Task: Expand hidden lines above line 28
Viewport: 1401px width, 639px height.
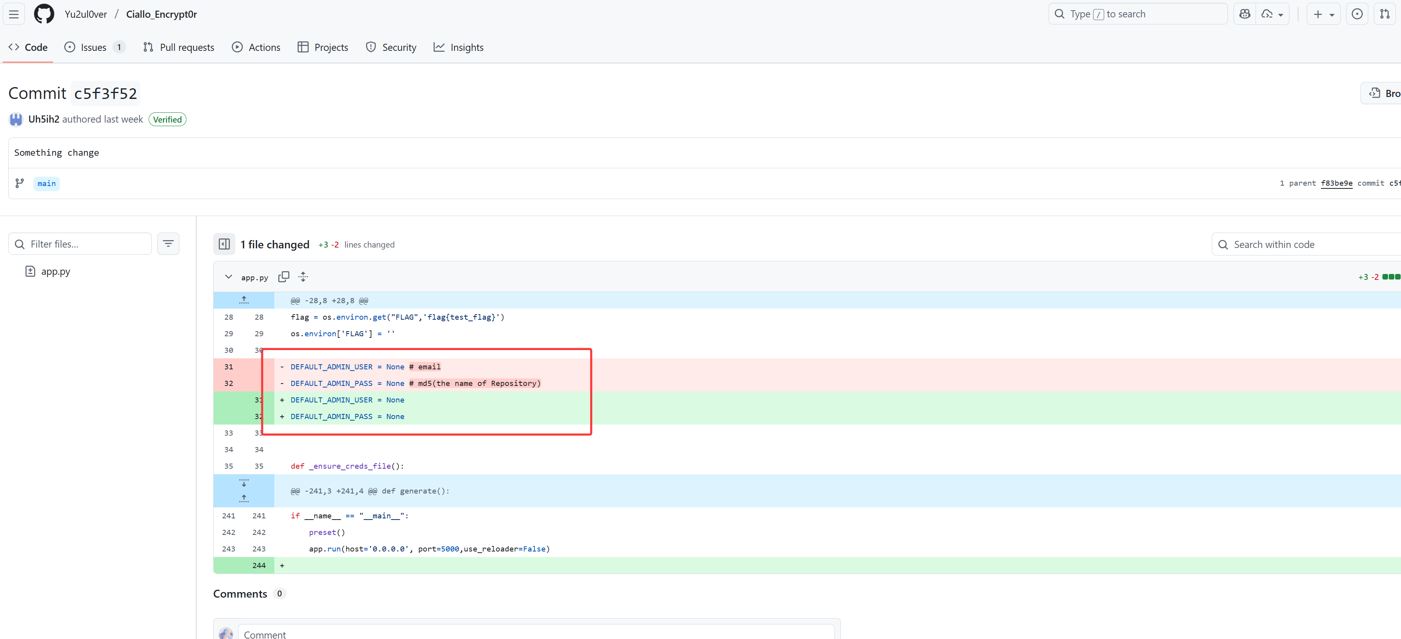Action: 244,300
